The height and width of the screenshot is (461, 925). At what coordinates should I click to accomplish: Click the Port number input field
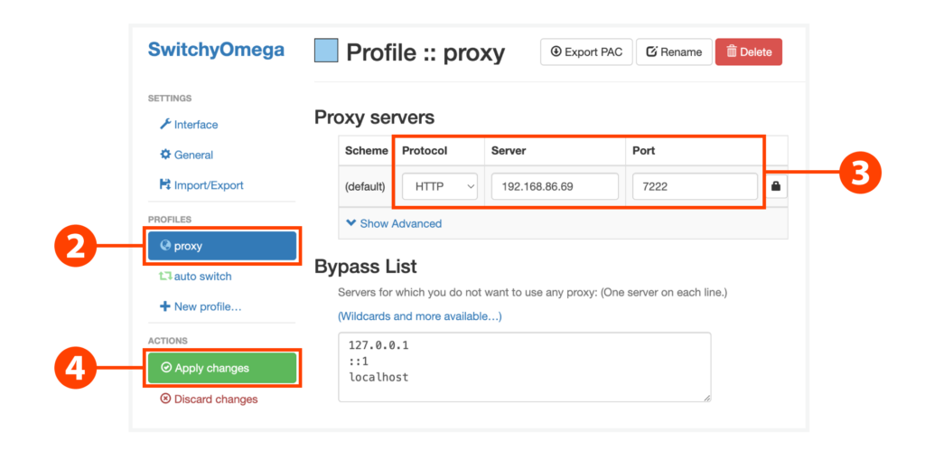point(694,186)
